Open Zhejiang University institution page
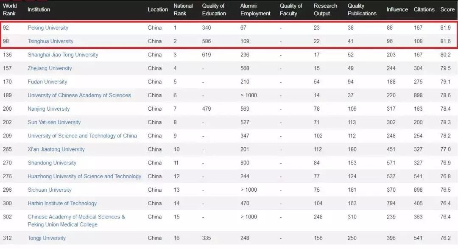The height and width of the screenshot is (249, 458). pos(50,68)
